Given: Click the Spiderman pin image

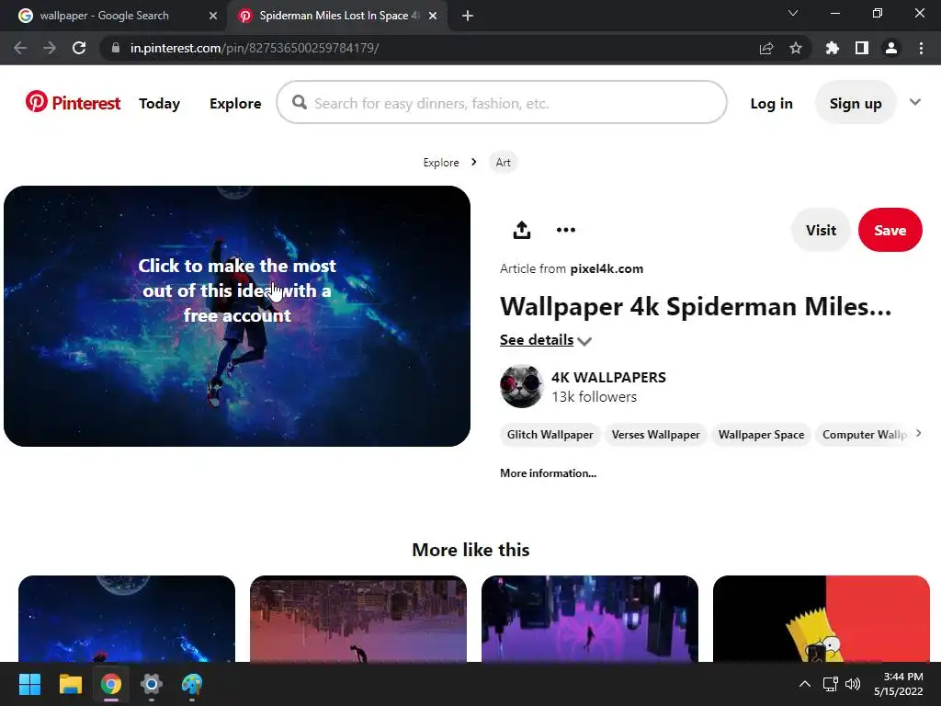Looking at the screenshot, I should pos(237,316).
